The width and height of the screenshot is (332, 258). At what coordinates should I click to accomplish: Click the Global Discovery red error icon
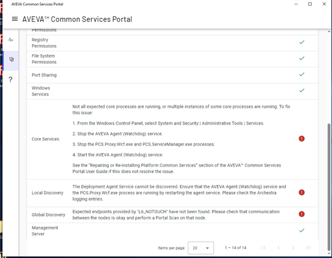point(301,214)
